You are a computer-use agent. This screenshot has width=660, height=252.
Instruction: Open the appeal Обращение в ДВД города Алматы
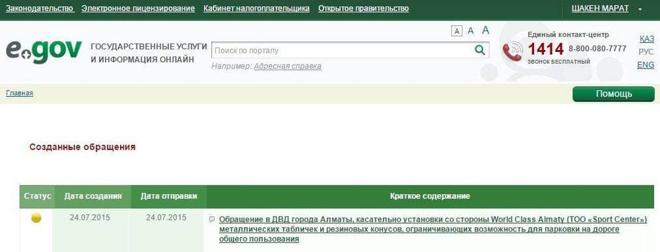433,230
